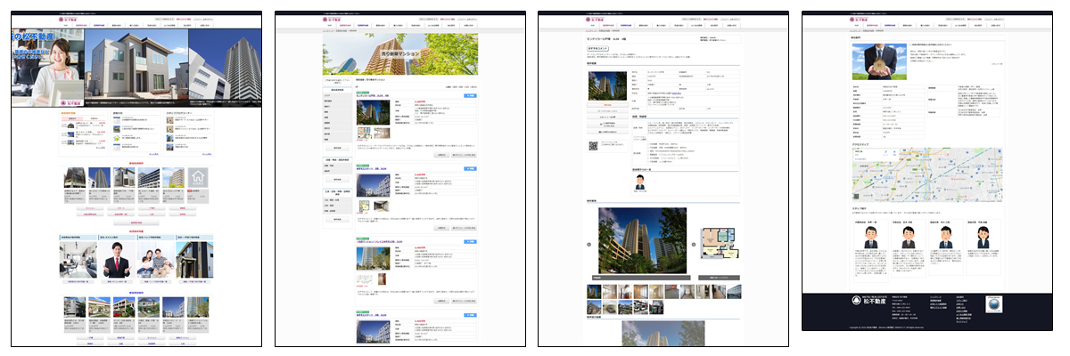
Task: Select TOP in the company page navigation bar
Action: click(857, 26)
